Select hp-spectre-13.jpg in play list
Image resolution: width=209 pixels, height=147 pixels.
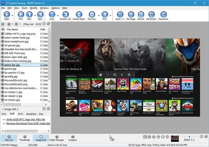(24, 73)
